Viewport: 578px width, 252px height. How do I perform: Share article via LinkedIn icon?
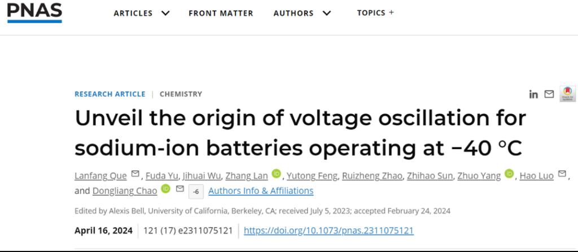[x=533, y=94]
